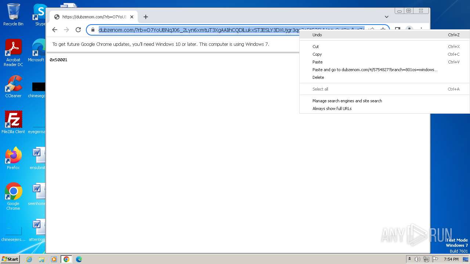Screen dimensions: 470x264
Task: Open the attention Word document icon
Action: (x=37, y=230)
